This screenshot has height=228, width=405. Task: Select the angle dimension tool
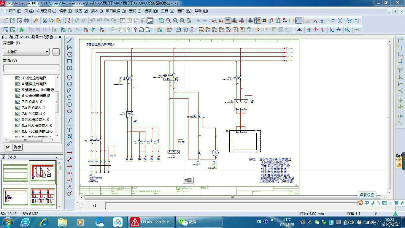pos(69,187)
